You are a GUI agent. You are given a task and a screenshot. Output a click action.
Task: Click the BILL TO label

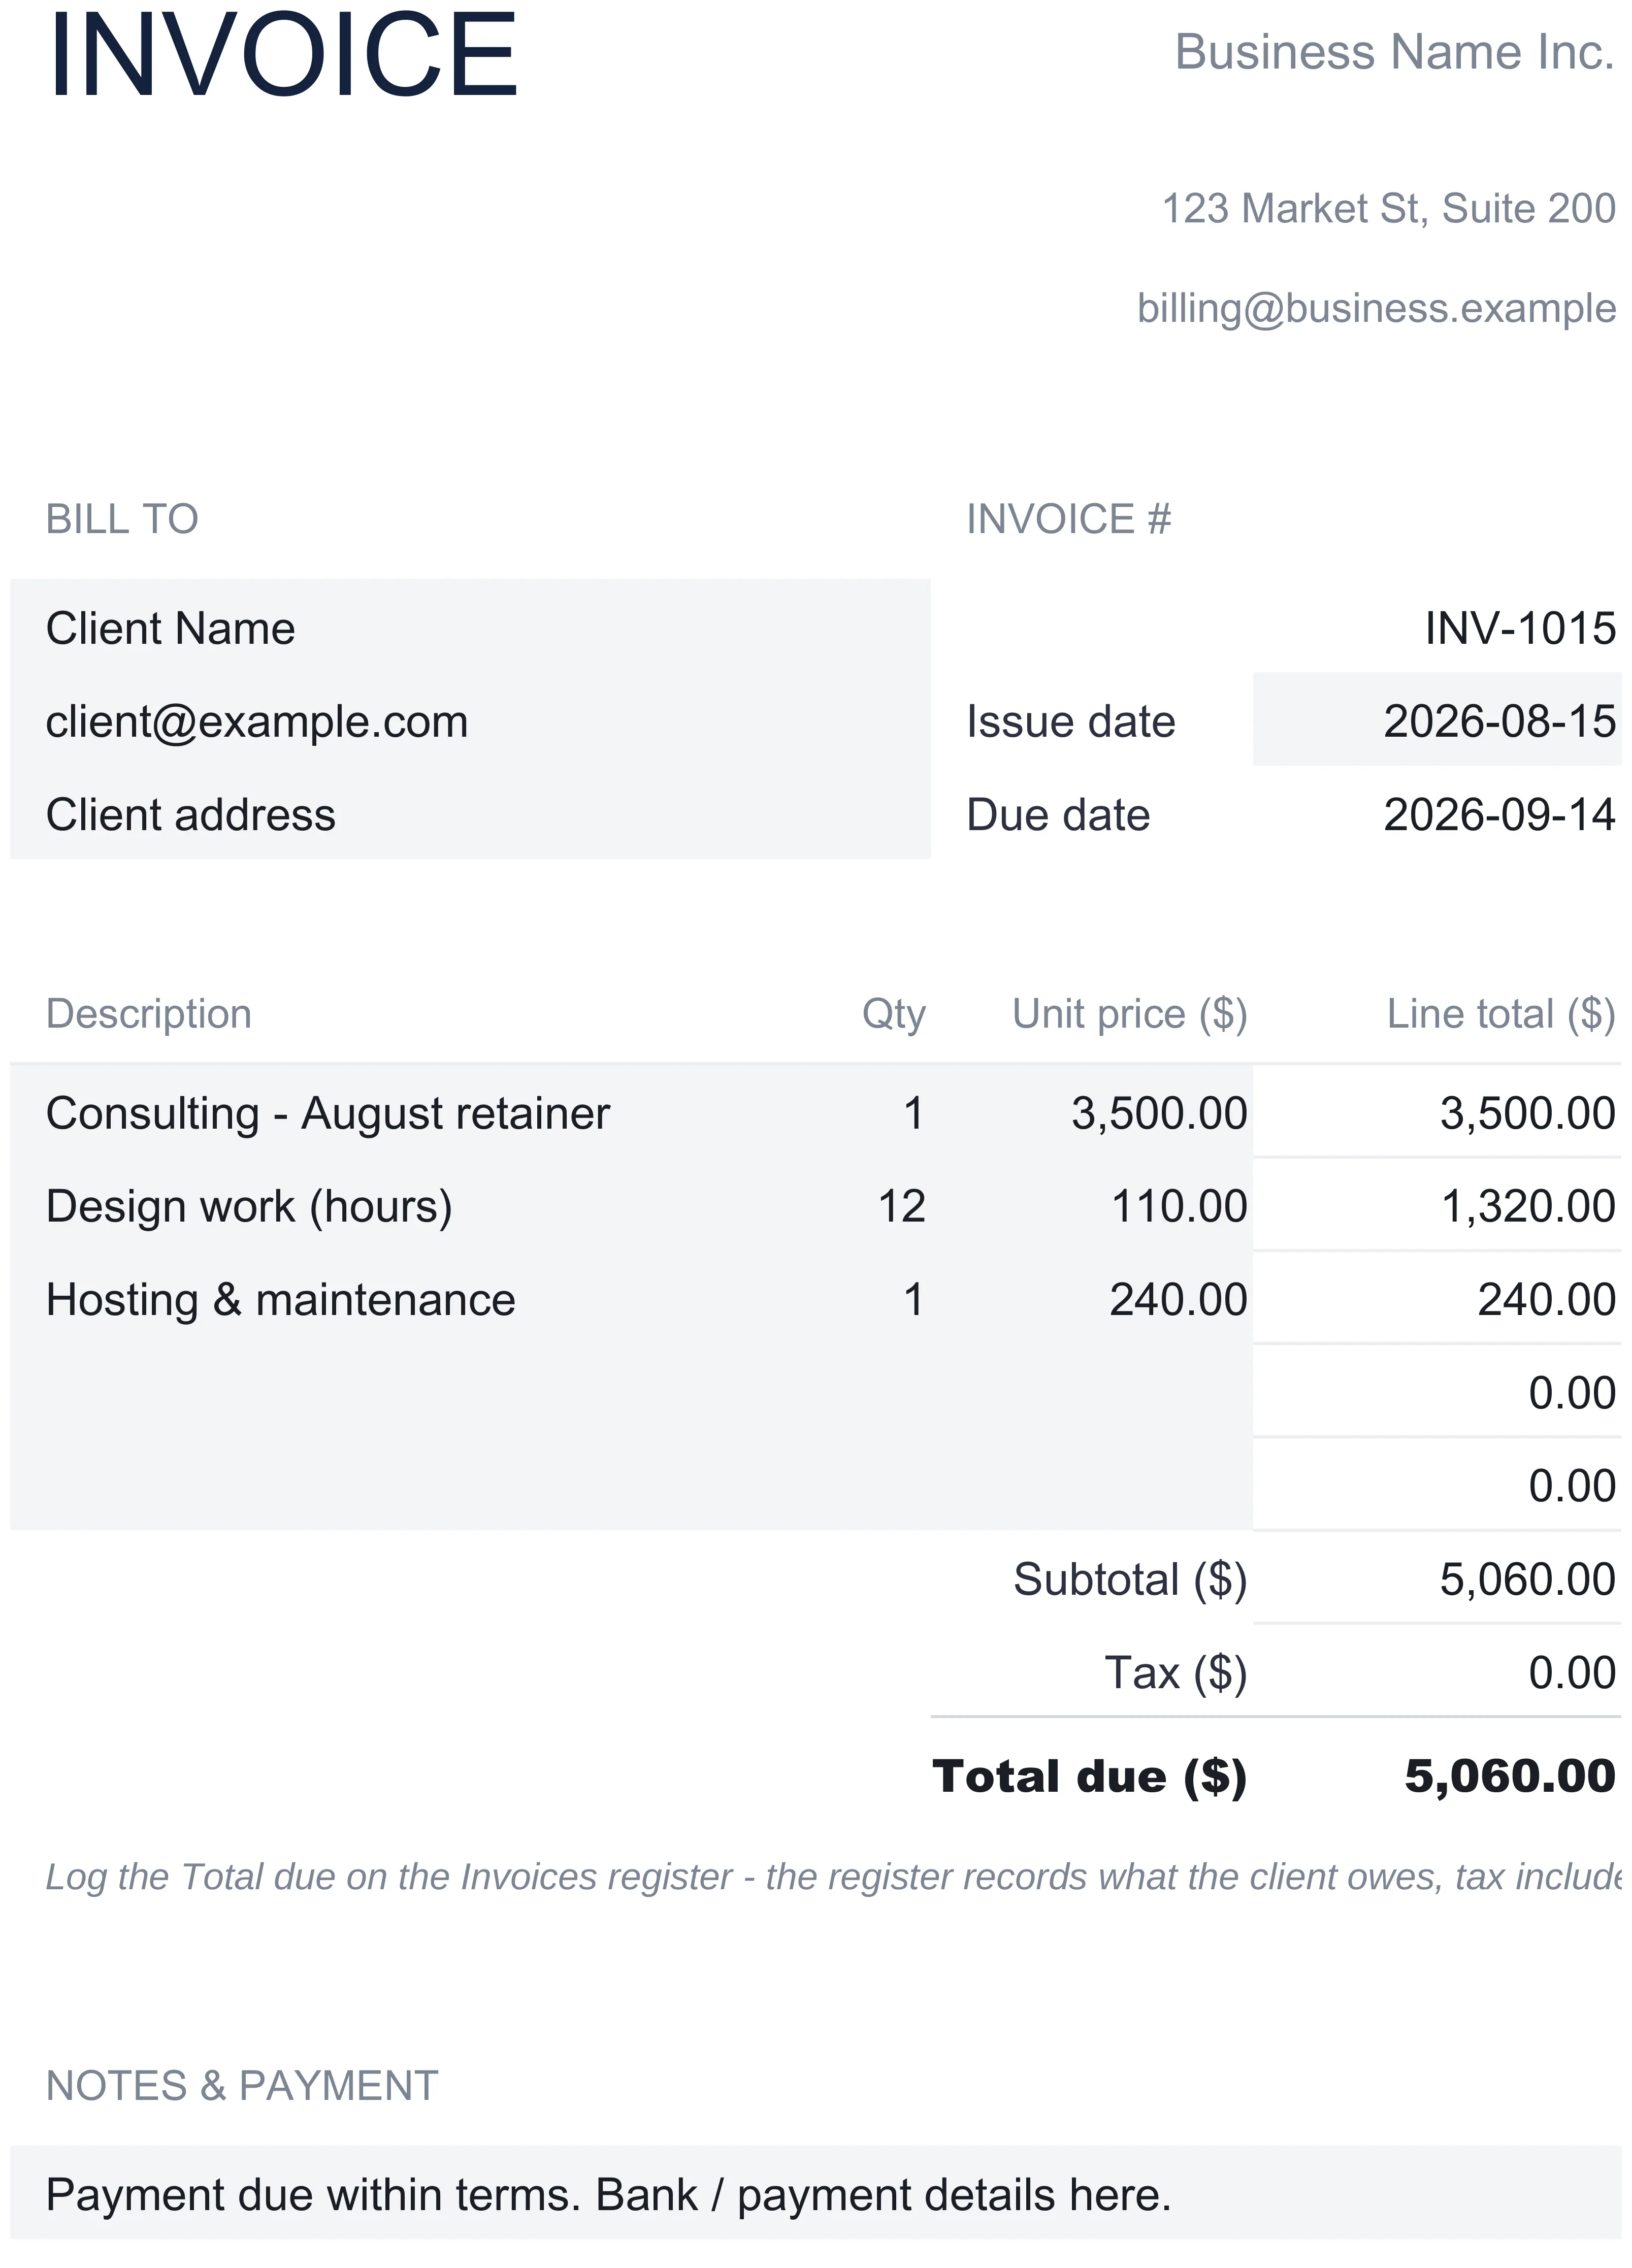click(x=122, y=519)
